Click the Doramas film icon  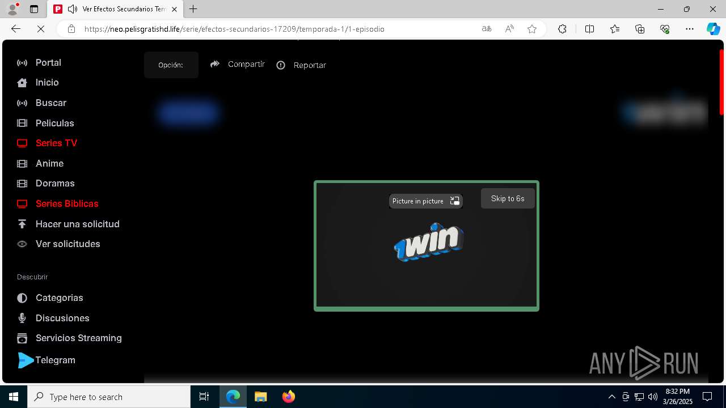point(22,184)
